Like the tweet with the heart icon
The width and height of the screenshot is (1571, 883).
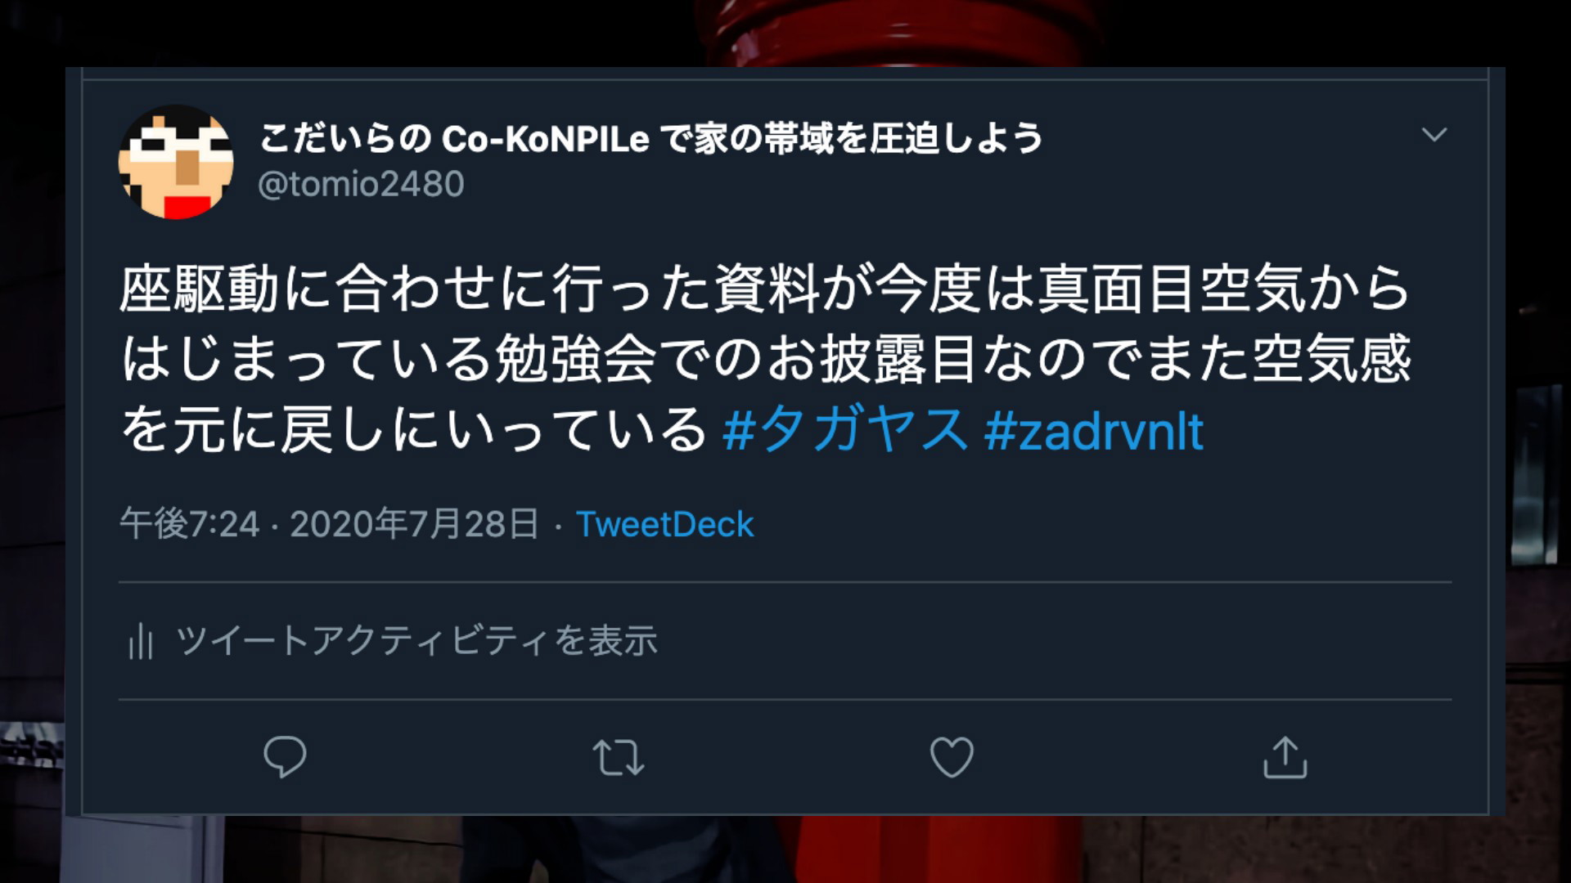point(952,757)
